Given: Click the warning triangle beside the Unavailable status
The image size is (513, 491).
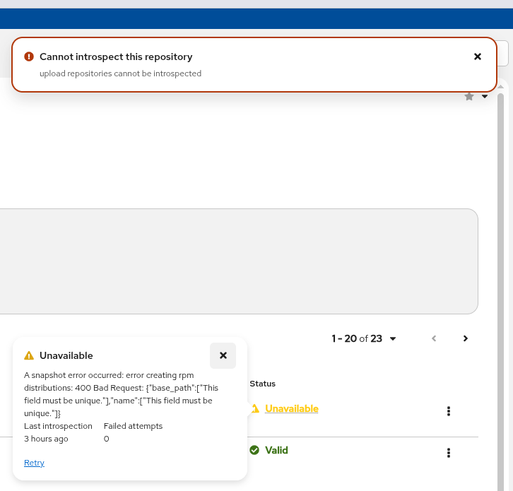Looking at the screenshot, I should coord(255,408).
